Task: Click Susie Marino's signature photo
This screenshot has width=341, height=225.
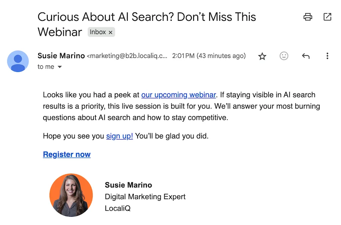Action: click(x=71, y=195)
